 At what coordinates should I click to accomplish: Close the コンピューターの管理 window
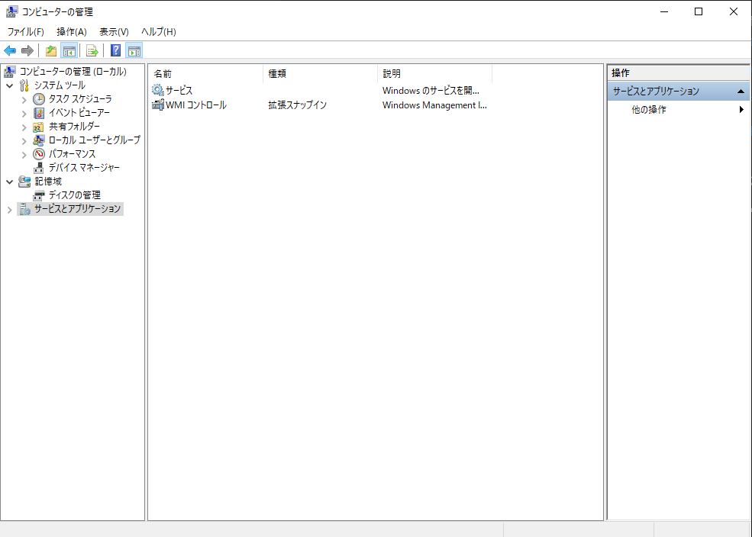point(734,11)
